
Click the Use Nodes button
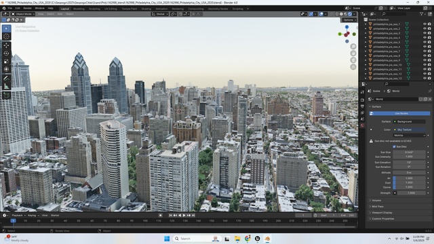(399, 113)
